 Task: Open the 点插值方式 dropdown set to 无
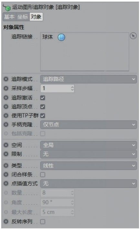89,183
